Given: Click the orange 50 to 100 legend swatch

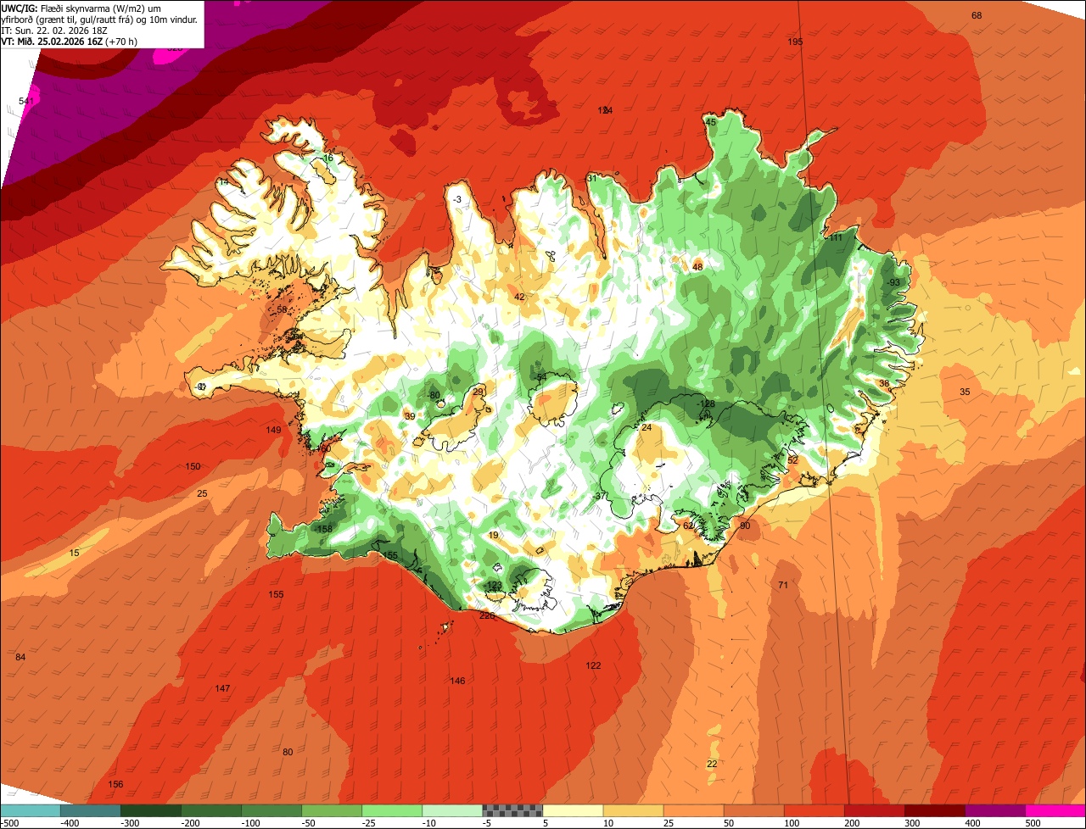Looking at the screenshot, I should pyautogui.click(x=753, y=810).
